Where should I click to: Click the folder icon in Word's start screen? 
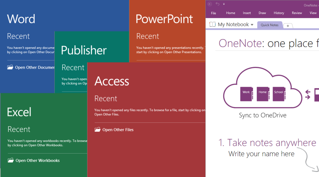coord(10,67)
